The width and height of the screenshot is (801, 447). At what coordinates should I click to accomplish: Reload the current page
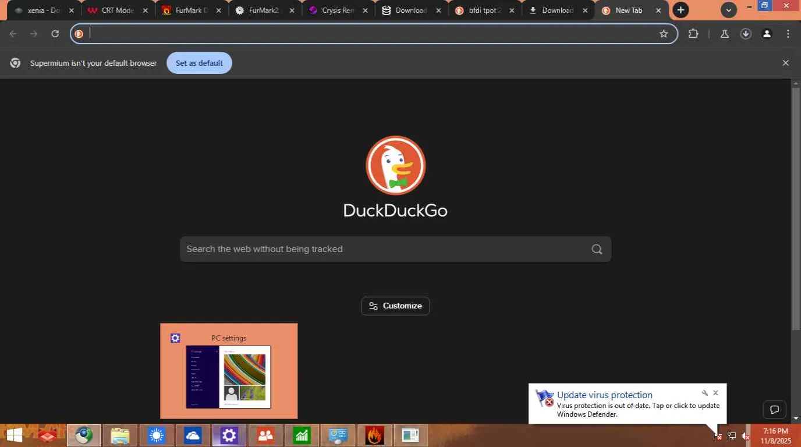click(55, 34)
